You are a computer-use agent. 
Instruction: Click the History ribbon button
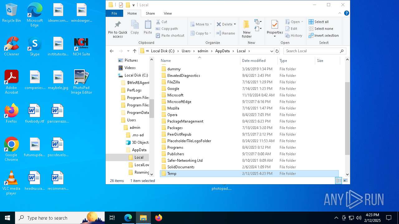[294, 35]
